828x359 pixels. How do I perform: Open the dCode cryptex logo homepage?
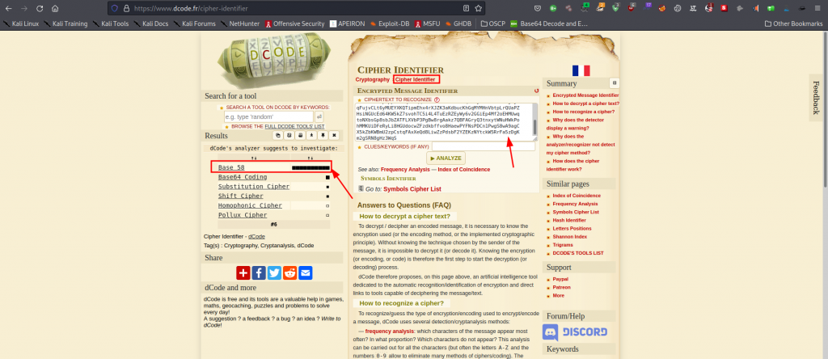[x=275, y=59]
